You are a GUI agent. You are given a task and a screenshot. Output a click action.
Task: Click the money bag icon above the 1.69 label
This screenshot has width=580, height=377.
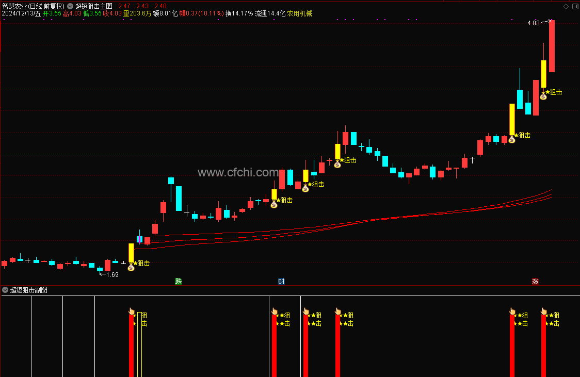(131, 267)
